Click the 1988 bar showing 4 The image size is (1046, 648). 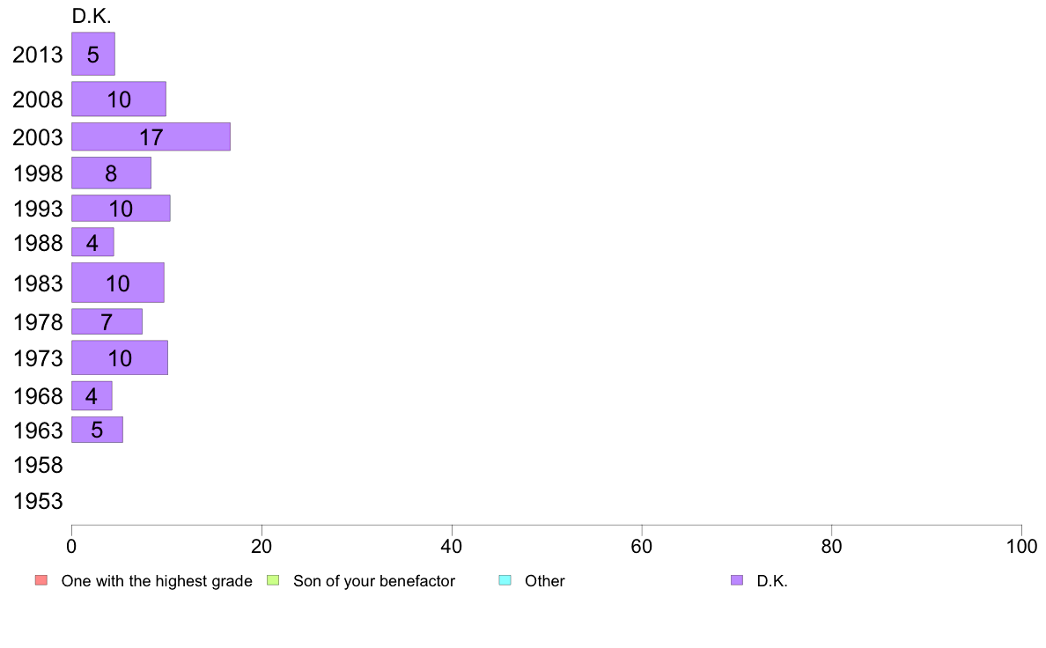pos(92,242)
